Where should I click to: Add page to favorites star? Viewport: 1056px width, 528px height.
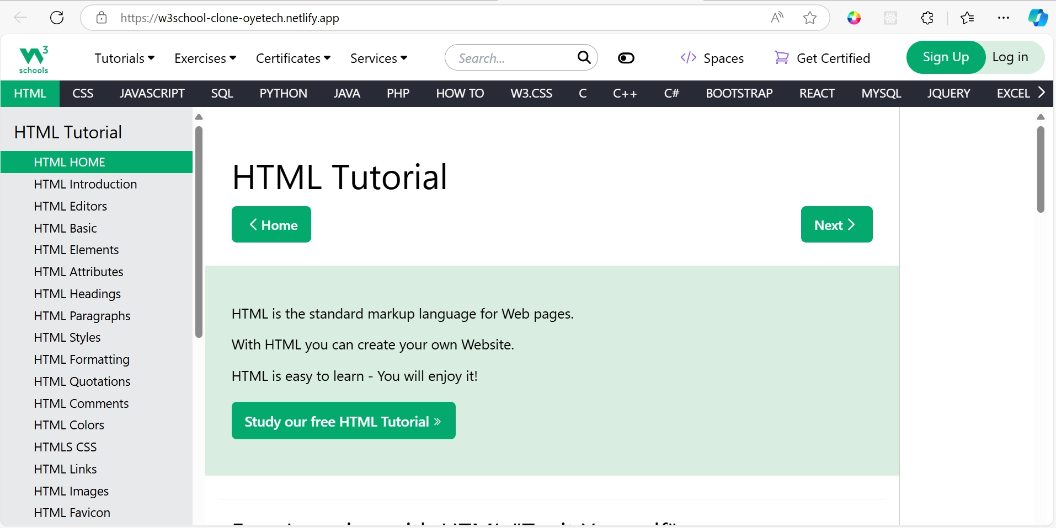click(809, 18)
